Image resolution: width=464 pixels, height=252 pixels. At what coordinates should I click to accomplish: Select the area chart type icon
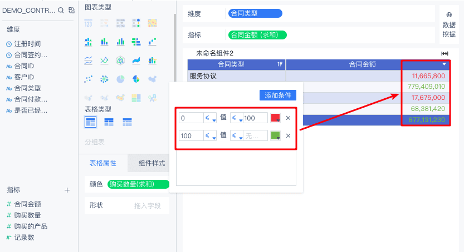(x=136, y=61)
